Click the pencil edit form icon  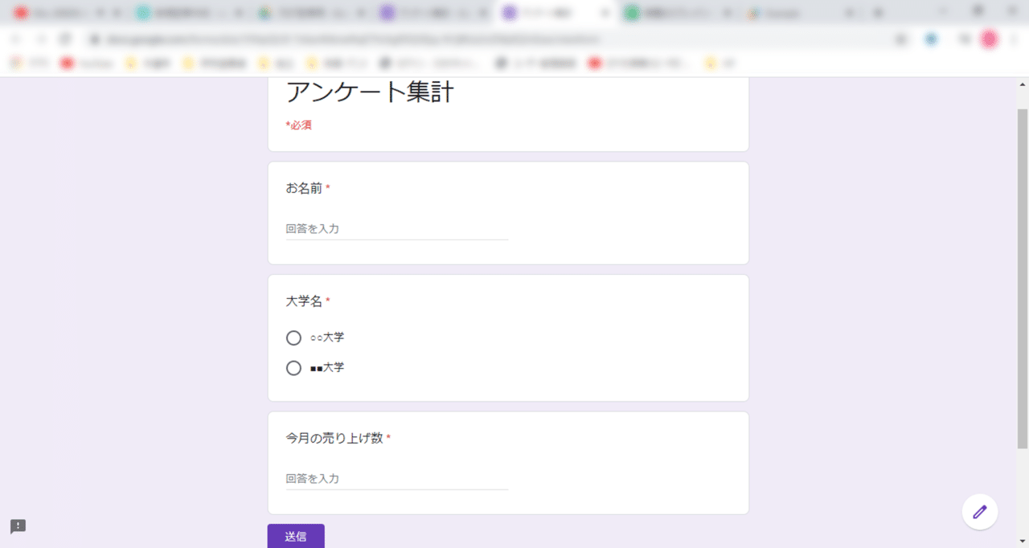click(980, 512)
